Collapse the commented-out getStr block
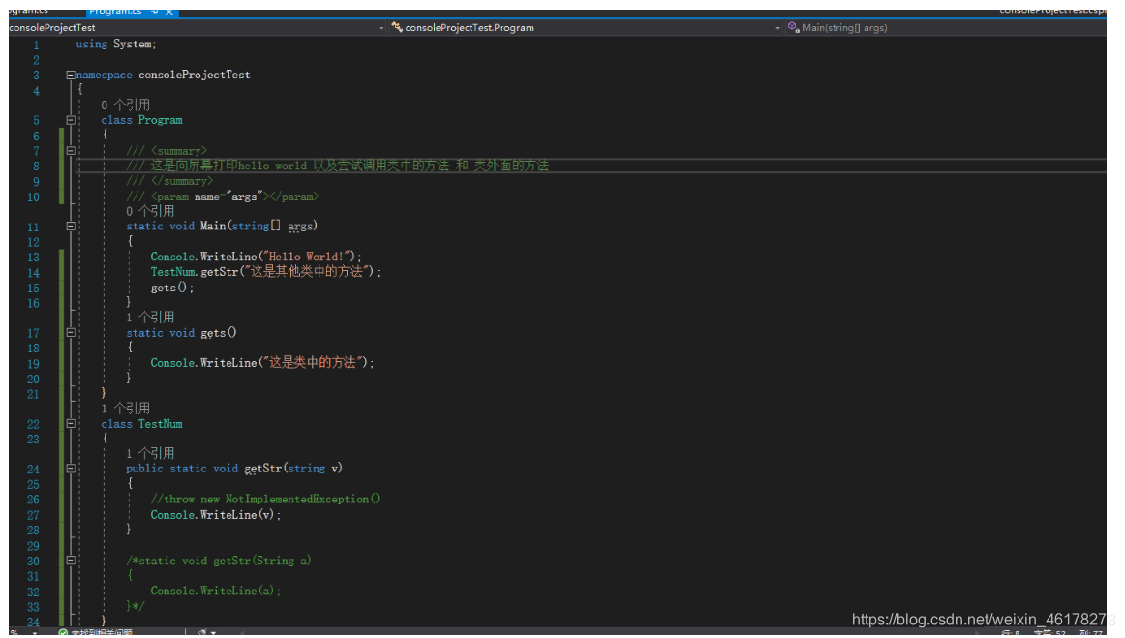The image size is (1125, 638). pos(71,561)
